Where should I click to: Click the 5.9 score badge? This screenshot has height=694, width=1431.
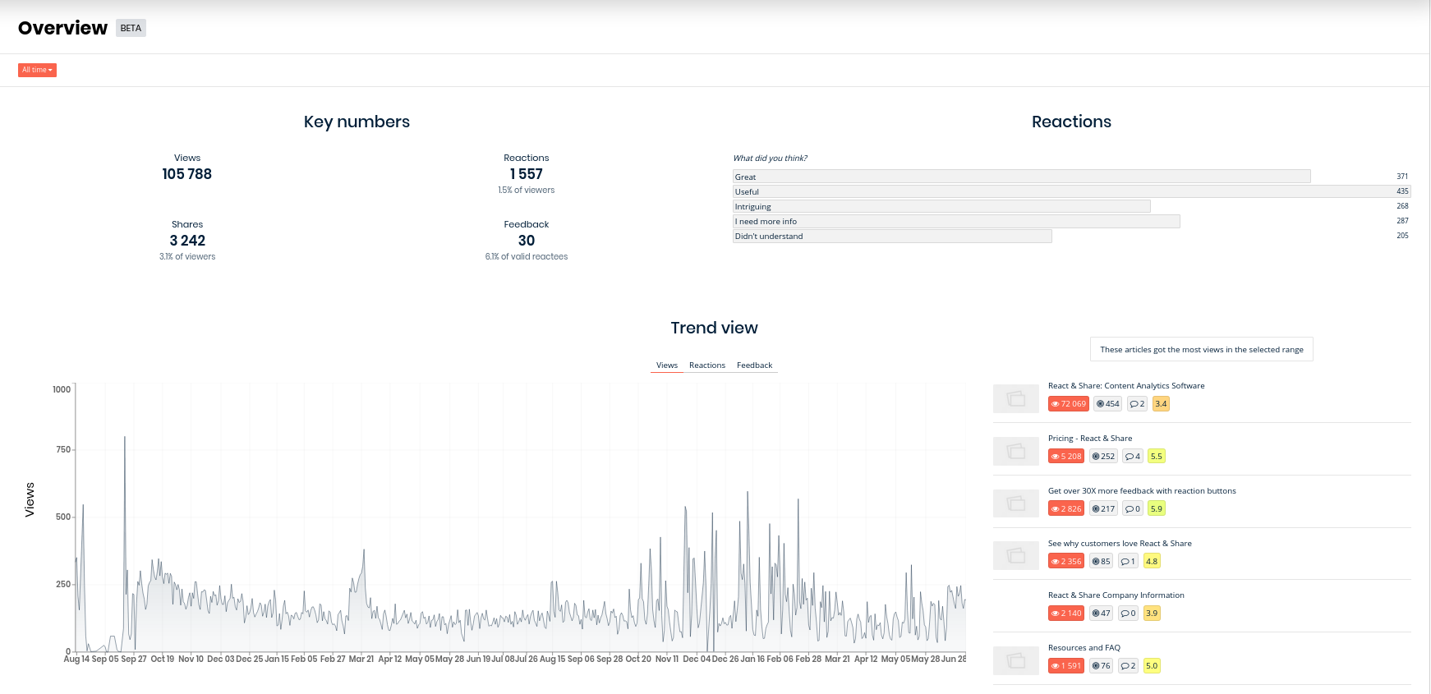click(1157, 509)
